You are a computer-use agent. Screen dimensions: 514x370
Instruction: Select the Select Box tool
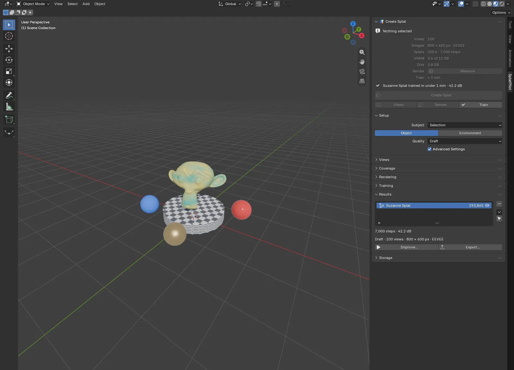(9, 25)
